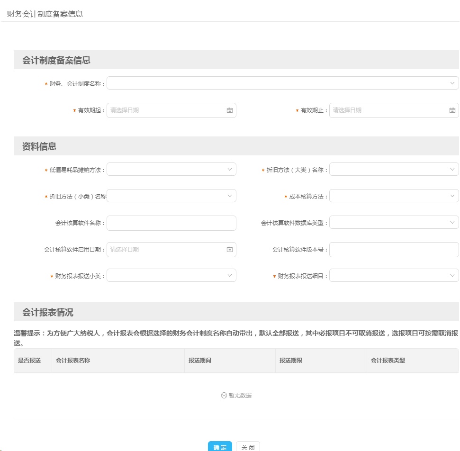Image resolution: width=460 pixels, height=451 pixels.
Task: Click 会计报表名称 column header
Action: point(73,361)
